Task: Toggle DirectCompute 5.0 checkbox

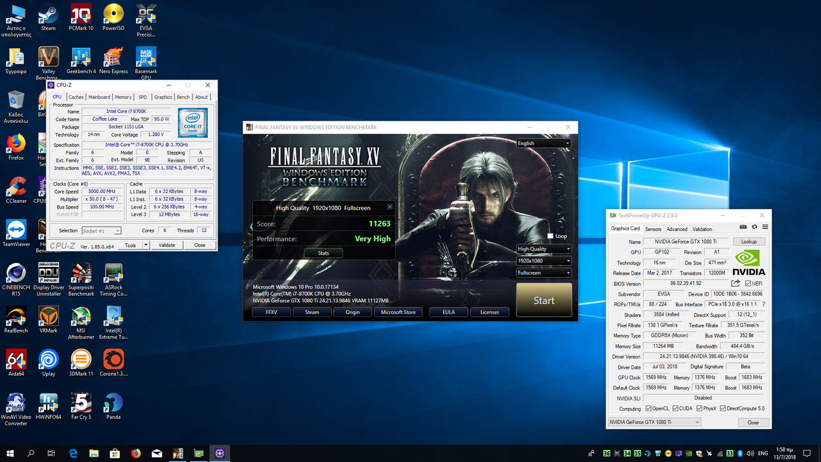Action: [x=724, y=409]
